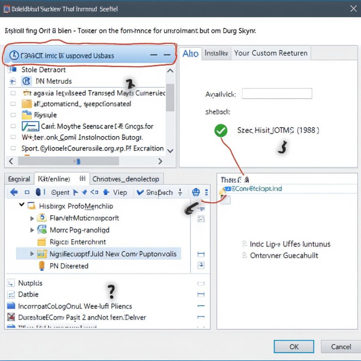Open the Installer tab
Viewport: 361px width, 361px height.
(216, 53)
